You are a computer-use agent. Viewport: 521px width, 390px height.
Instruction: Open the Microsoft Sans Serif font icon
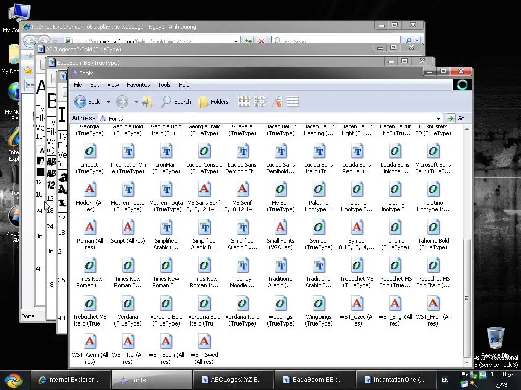433,151
